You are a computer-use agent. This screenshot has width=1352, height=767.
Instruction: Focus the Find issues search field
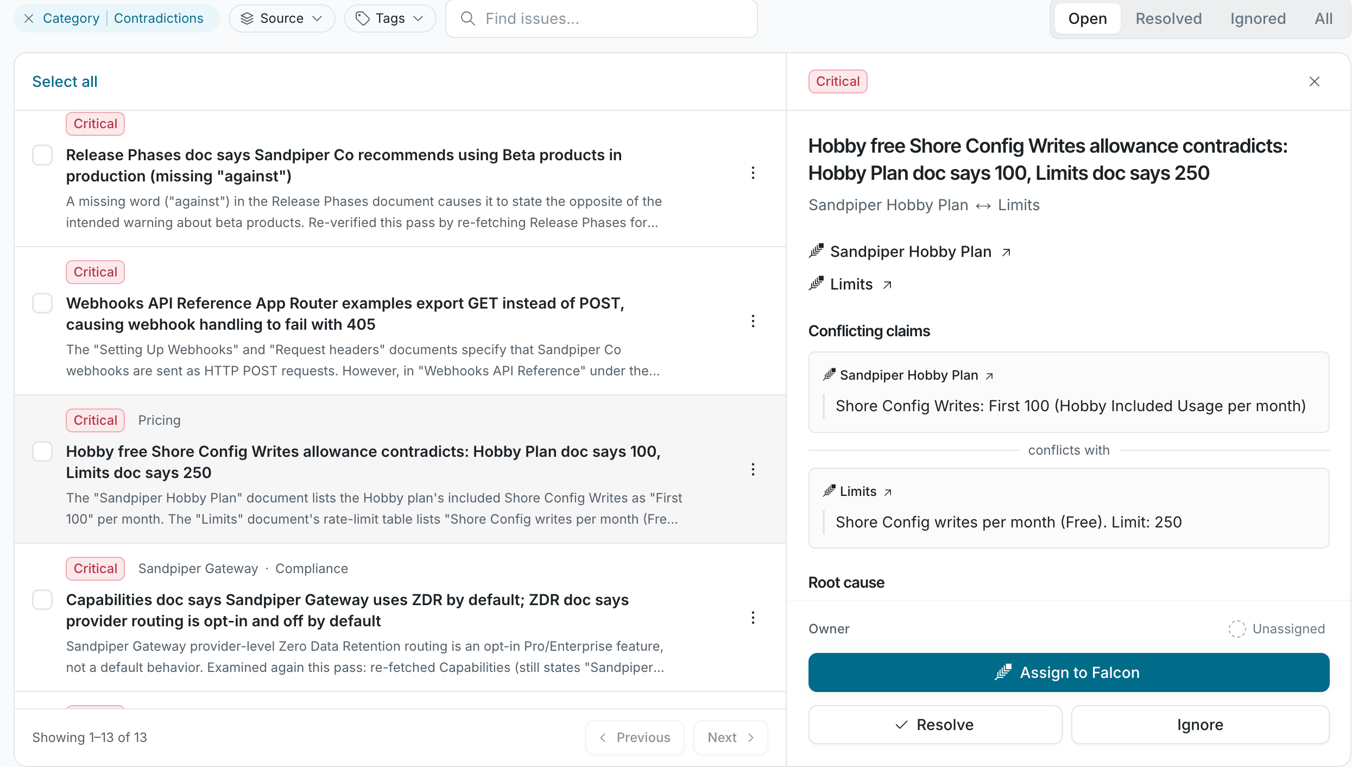point(602,18)
